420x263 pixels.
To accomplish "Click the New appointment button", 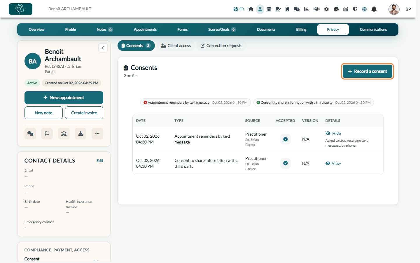I will point(64,98).
